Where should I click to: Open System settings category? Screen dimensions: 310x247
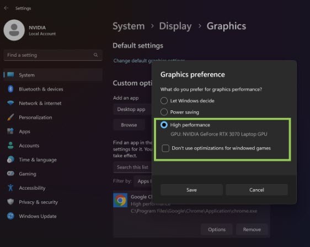point(53,75)
